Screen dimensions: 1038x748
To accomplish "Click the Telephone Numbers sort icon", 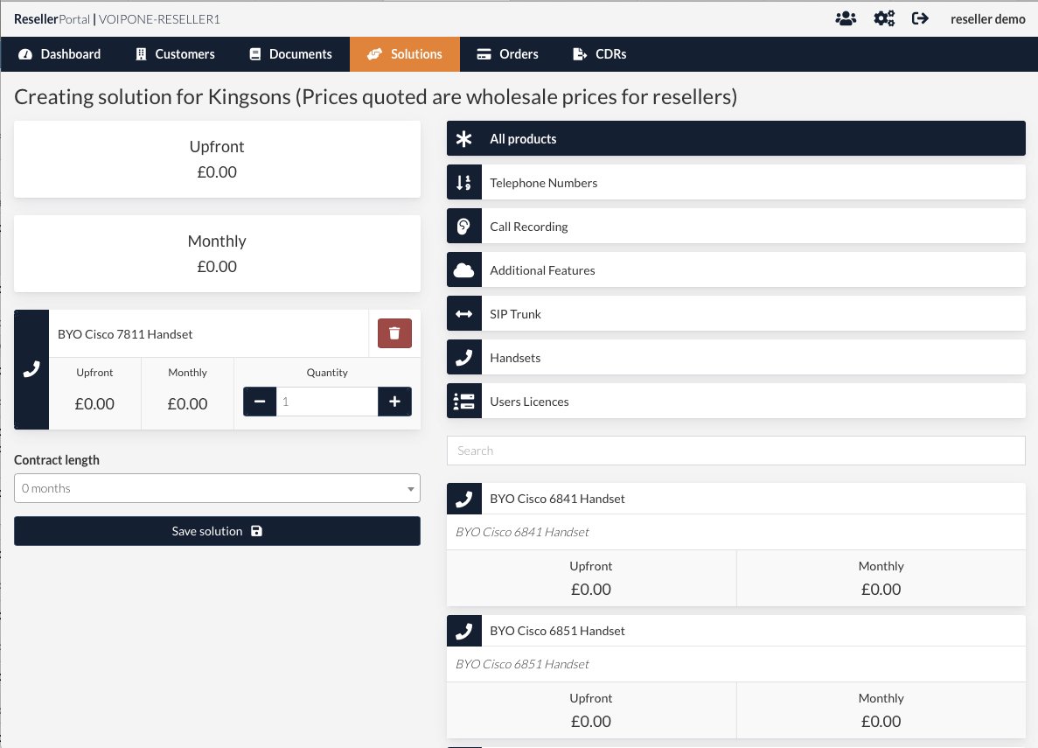I will coord(464,182).
